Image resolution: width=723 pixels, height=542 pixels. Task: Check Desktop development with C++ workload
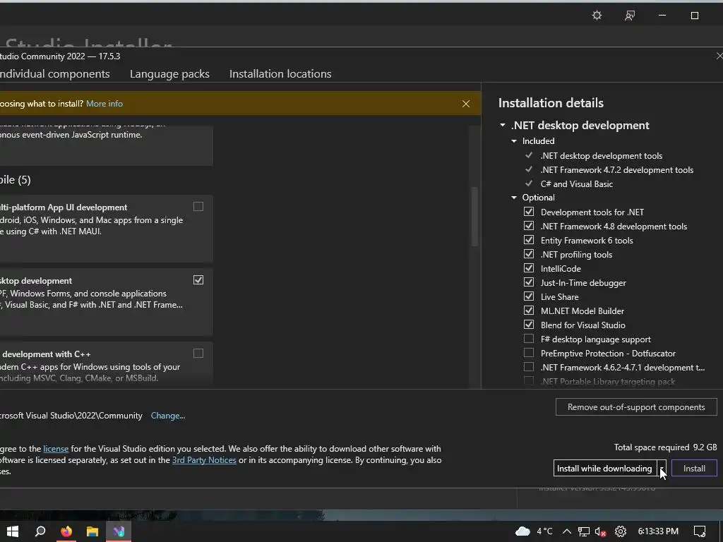(198, 353)
